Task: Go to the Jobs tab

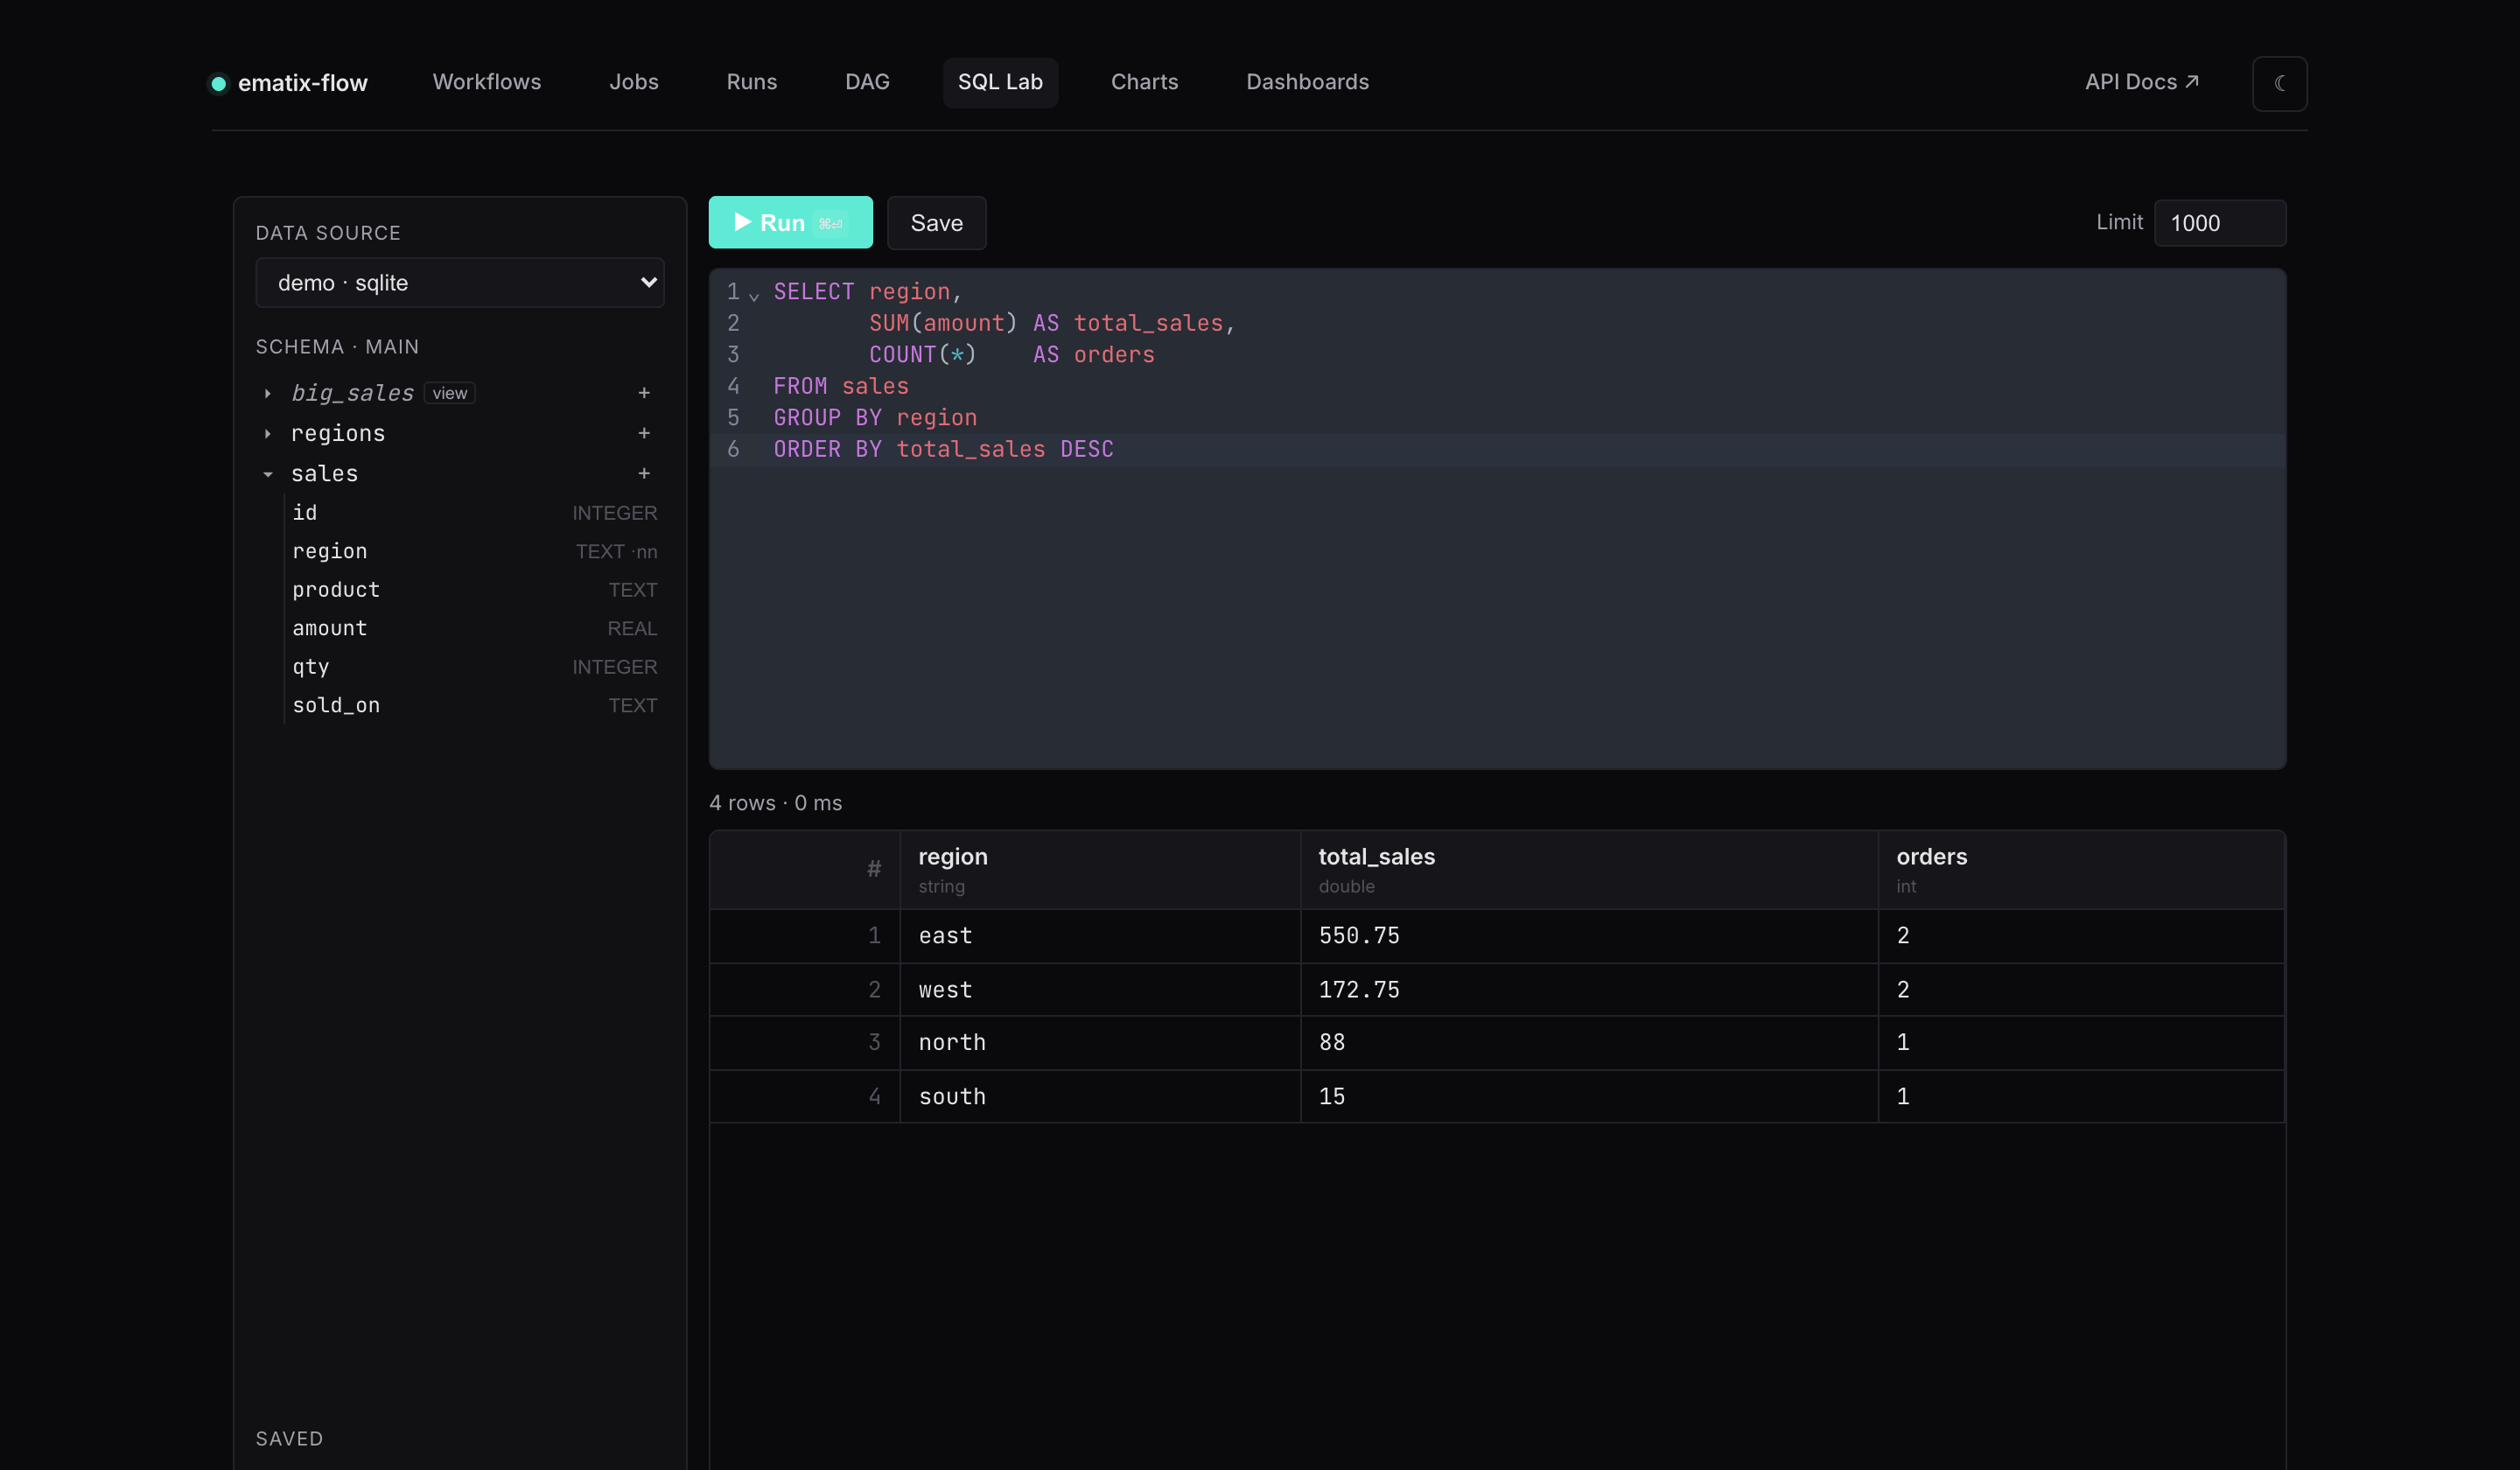Action: 634,82
